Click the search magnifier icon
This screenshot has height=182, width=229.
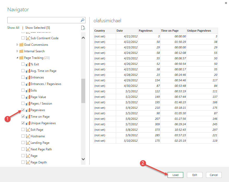coord(83,20)
